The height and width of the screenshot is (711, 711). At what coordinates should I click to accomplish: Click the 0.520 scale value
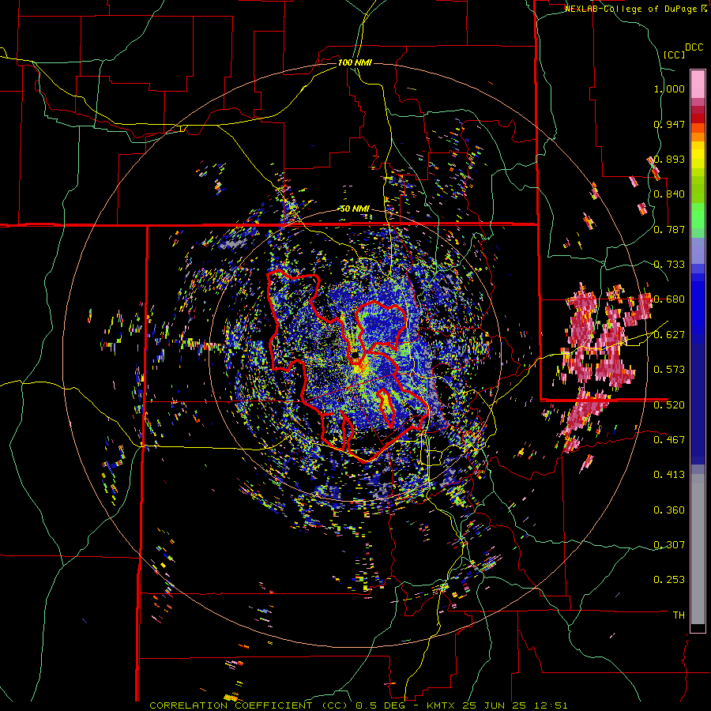(669, 404)
